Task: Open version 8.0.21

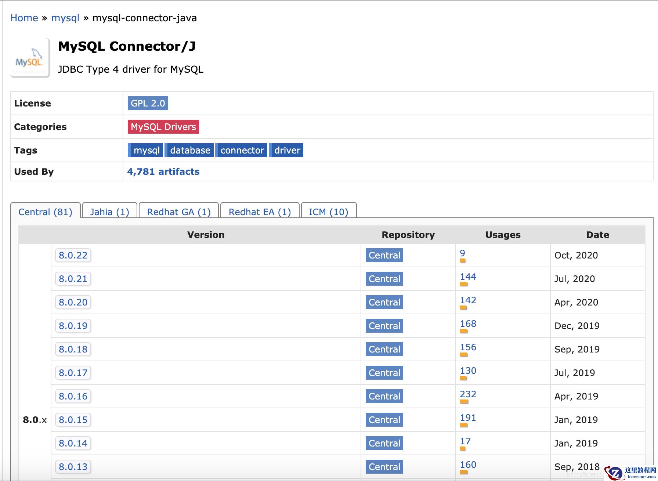Action: point(73,279)
